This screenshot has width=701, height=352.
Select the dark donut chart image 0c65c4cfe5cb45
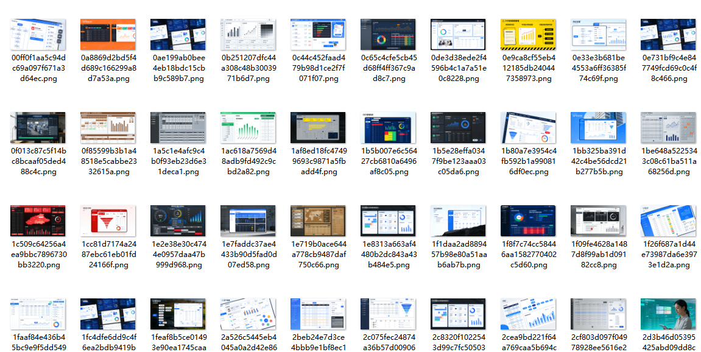388,34
